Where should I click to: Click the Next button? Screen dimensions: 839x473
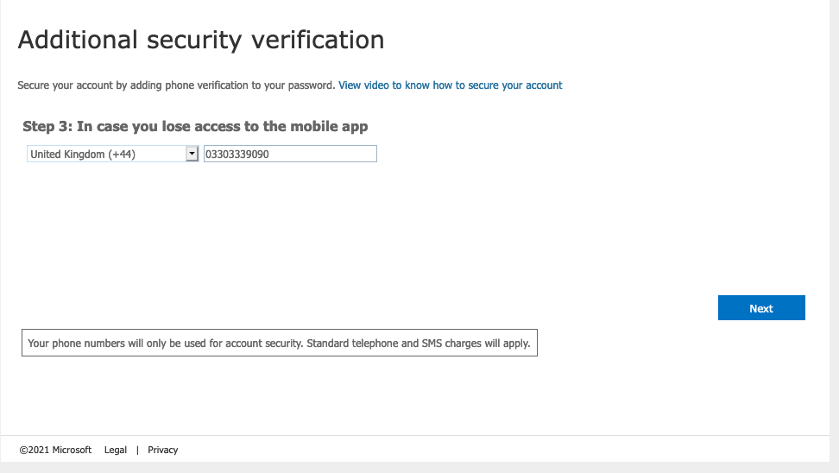tap(761, 308)
